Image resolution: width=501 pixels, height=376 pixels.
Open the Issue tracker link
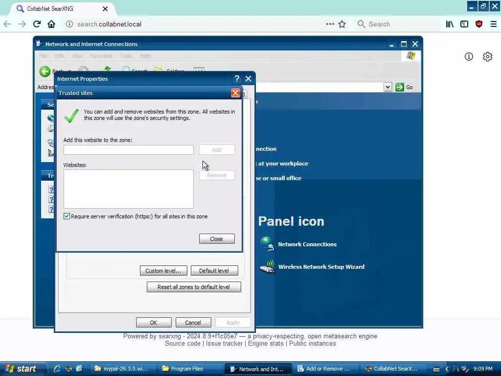(x=224, y=343)
